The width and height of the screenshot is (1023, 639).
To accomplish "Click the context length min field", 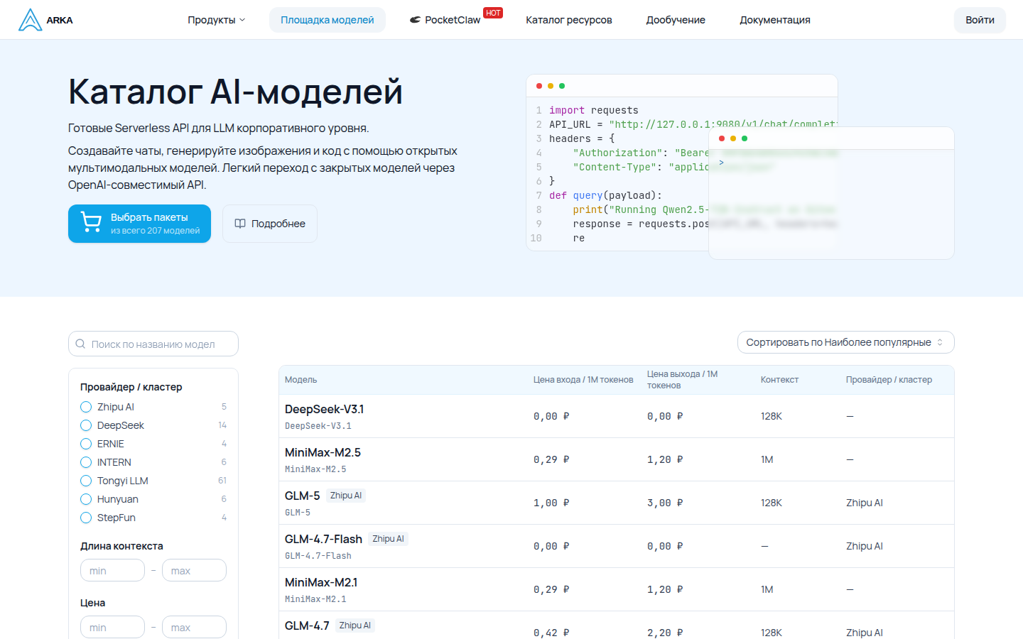I will [x=112, y=570].
